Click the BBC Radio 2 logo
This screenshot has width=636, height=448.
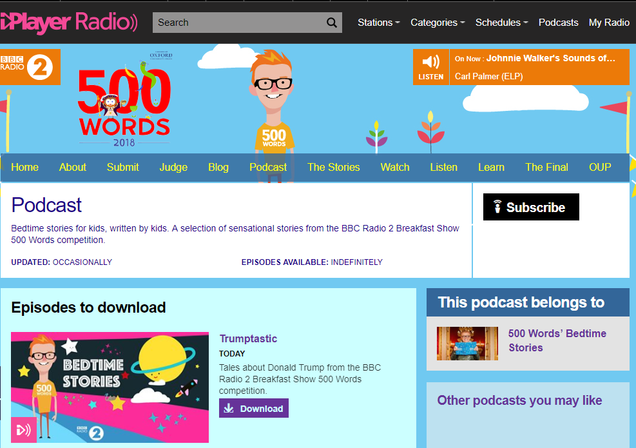pyautogui.click(x=30, y=67)
